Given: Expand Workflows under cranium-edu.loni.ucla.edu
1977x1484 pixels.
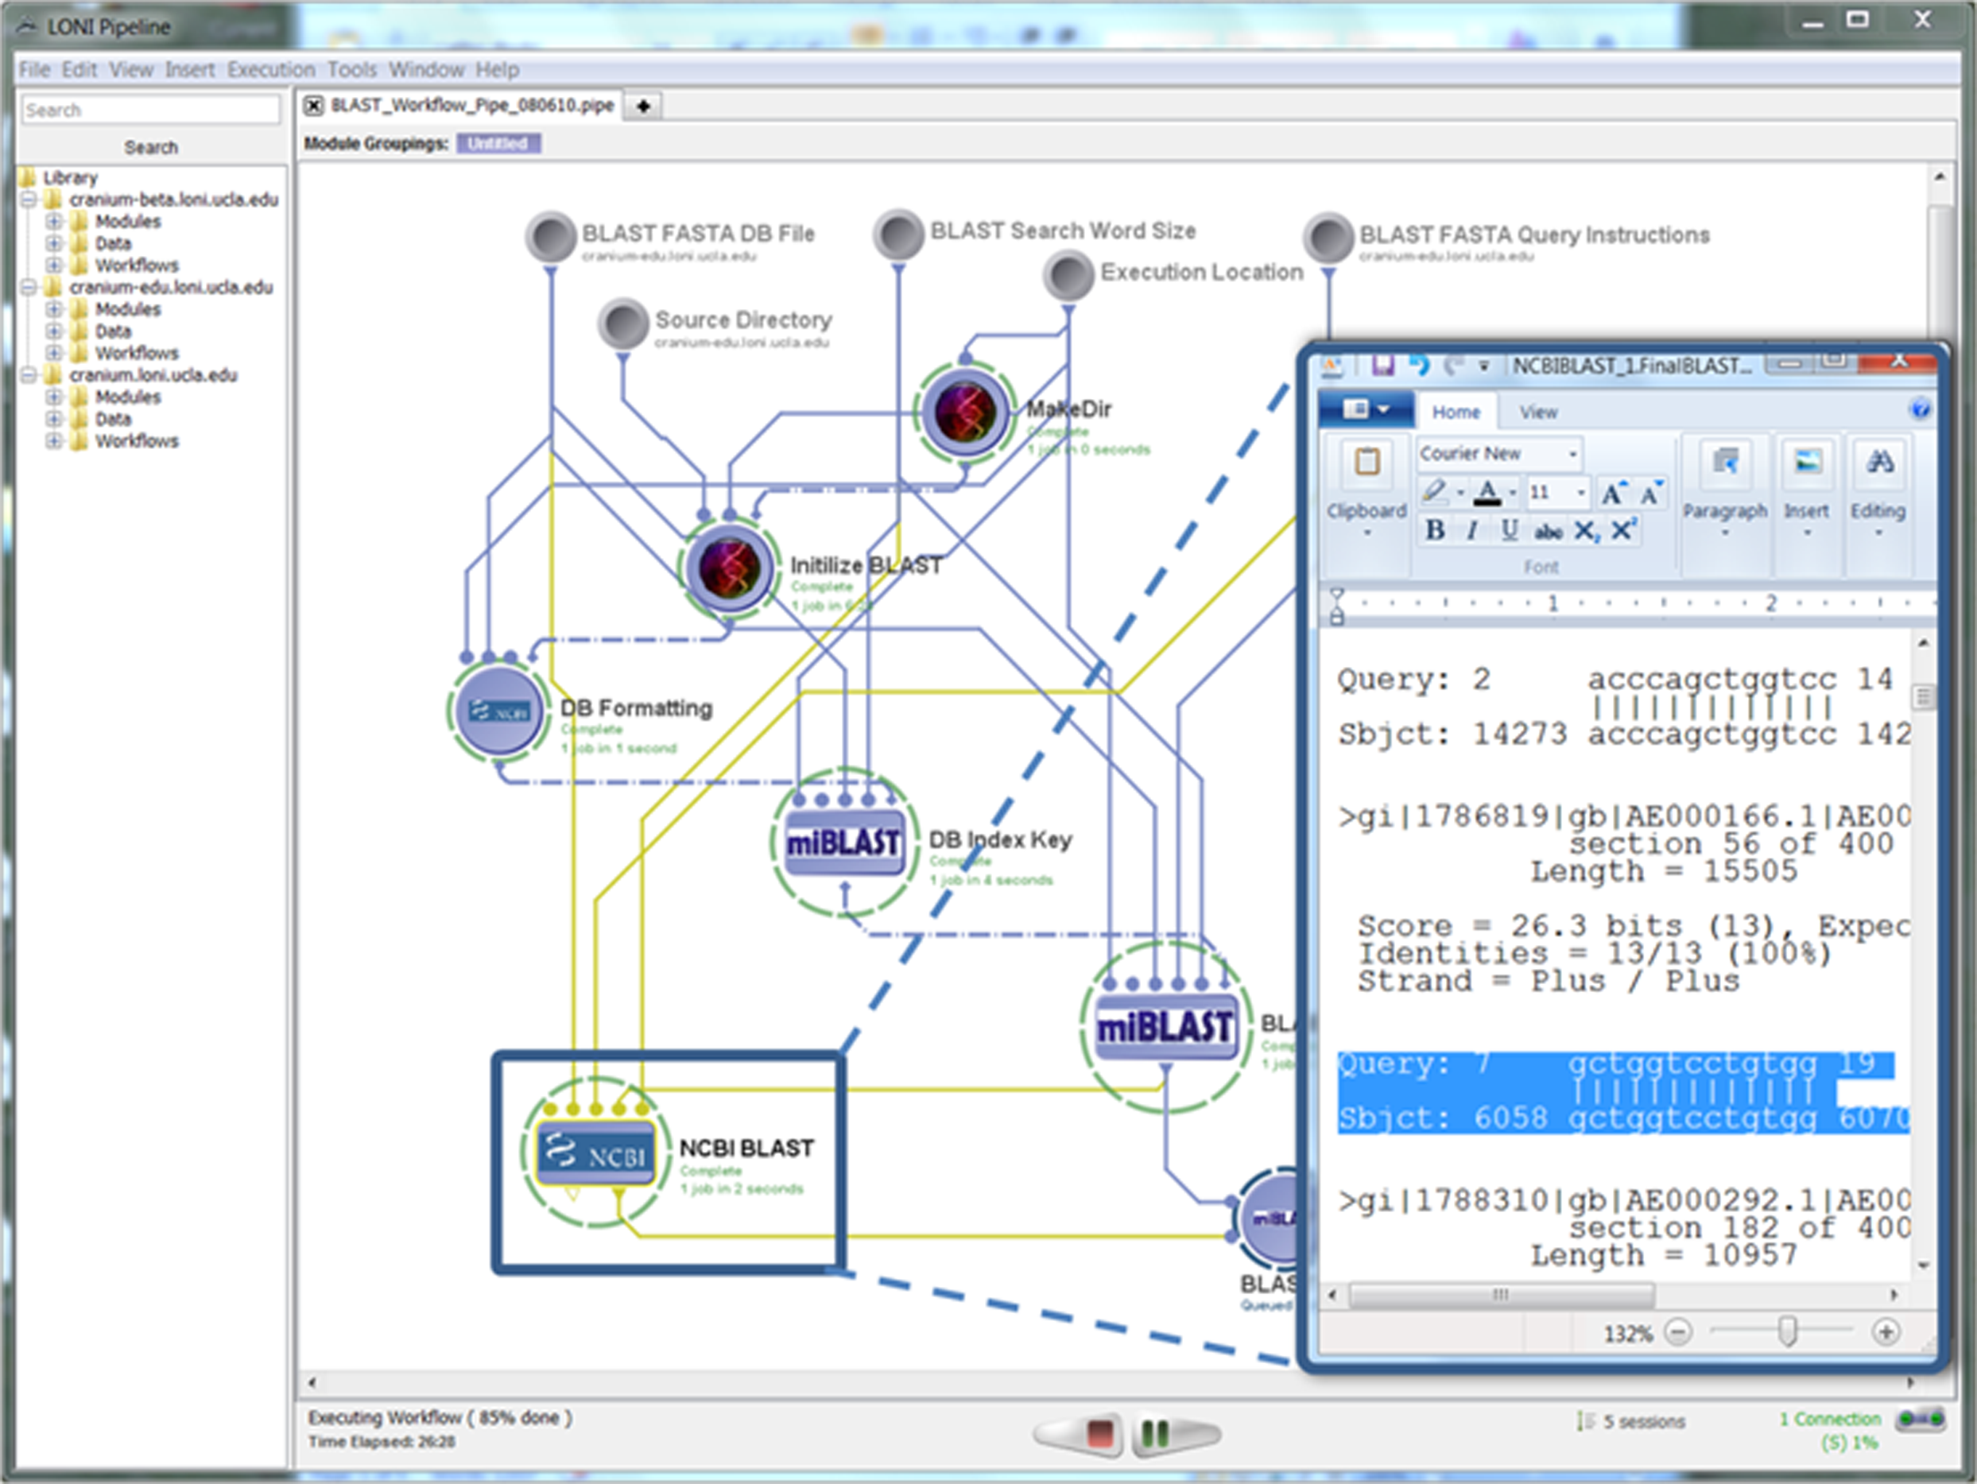Looking at the screenshot, I should point(53,353).
